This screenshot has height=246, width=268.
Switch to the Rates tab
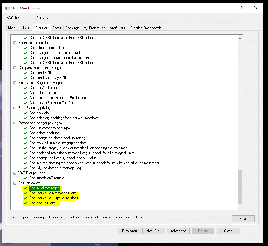click(x=57, y=28)
